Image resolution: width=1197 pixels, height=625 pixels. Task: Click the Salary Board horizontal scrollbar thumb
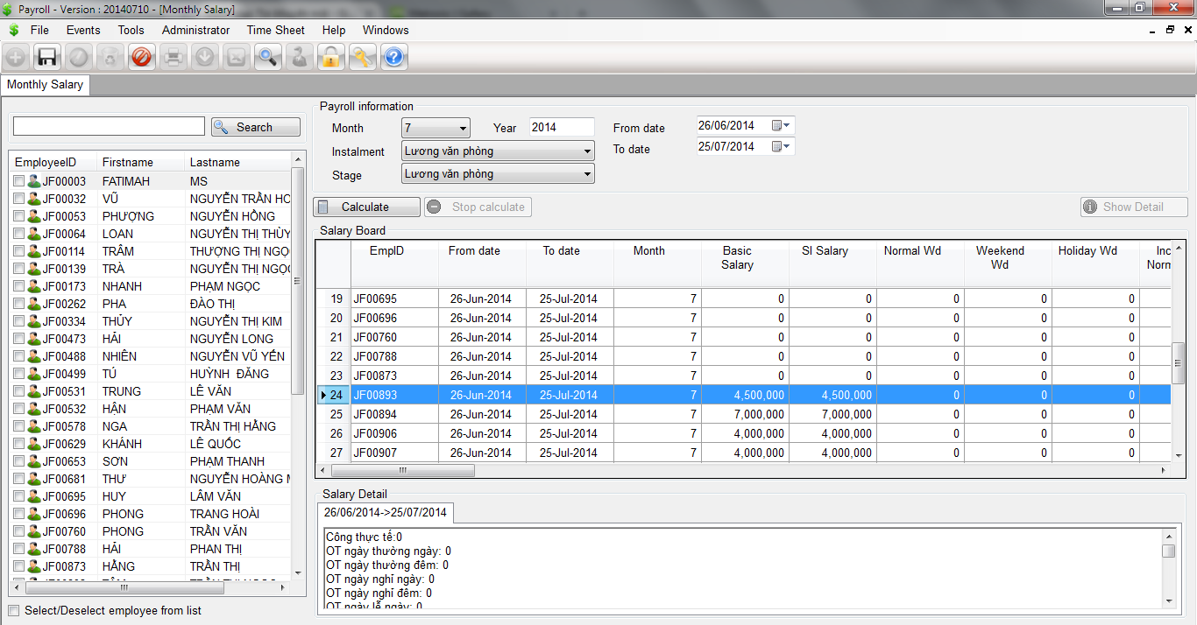click(x=395, y=470)
